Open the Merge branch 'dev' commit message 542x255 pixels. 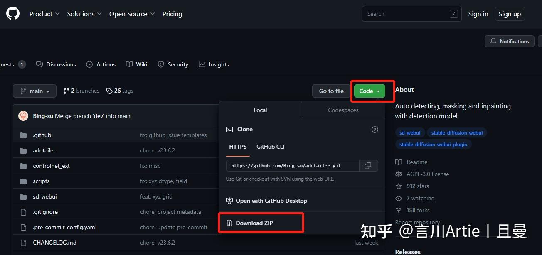[93, 116]
